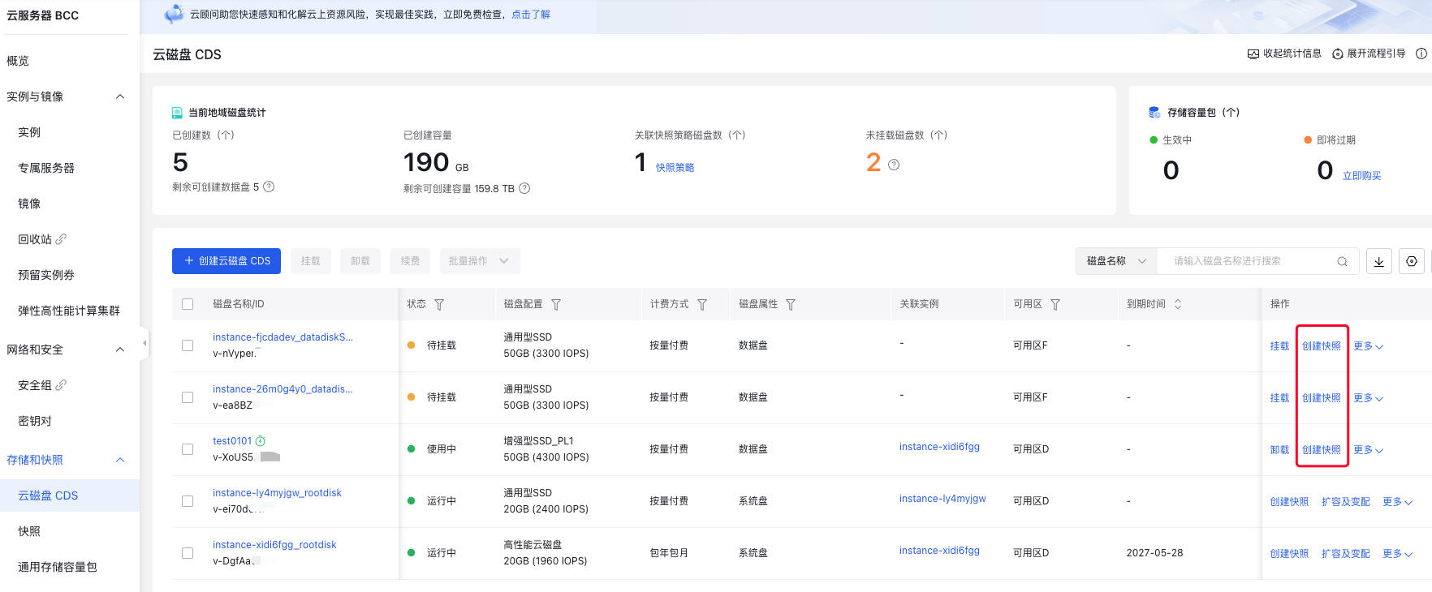1432x592 pixels.
Task: Click the 收起统计信息 icon
Action: [1253, 54]
